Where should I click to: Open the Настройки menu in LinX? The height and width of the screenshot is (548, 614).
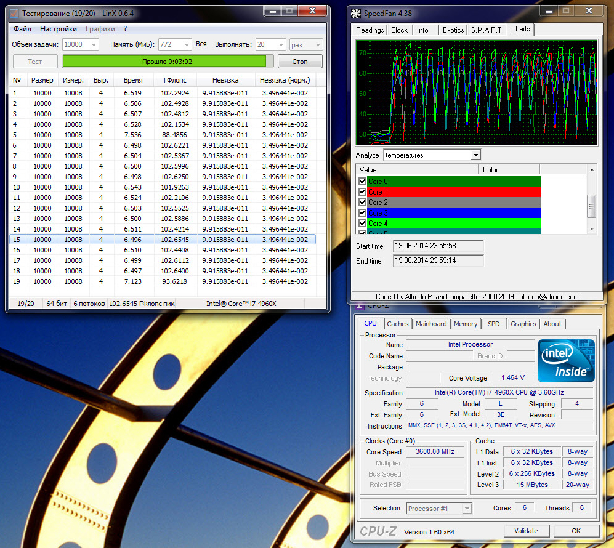click(59, 29)
